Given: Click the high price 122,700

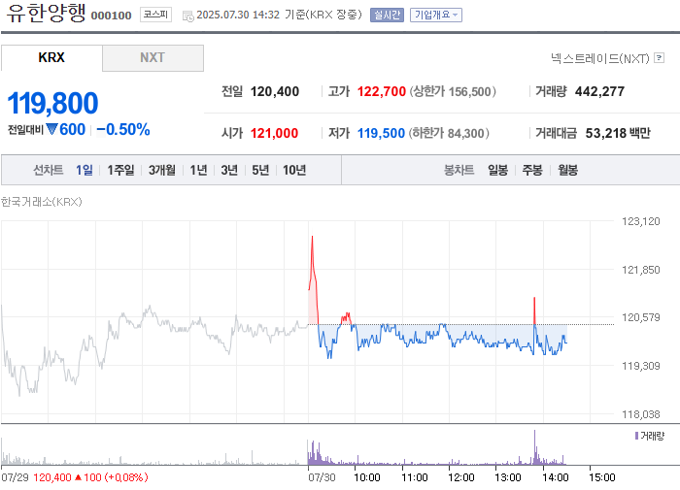Looking at the screenshot, I should click(382, 91).
